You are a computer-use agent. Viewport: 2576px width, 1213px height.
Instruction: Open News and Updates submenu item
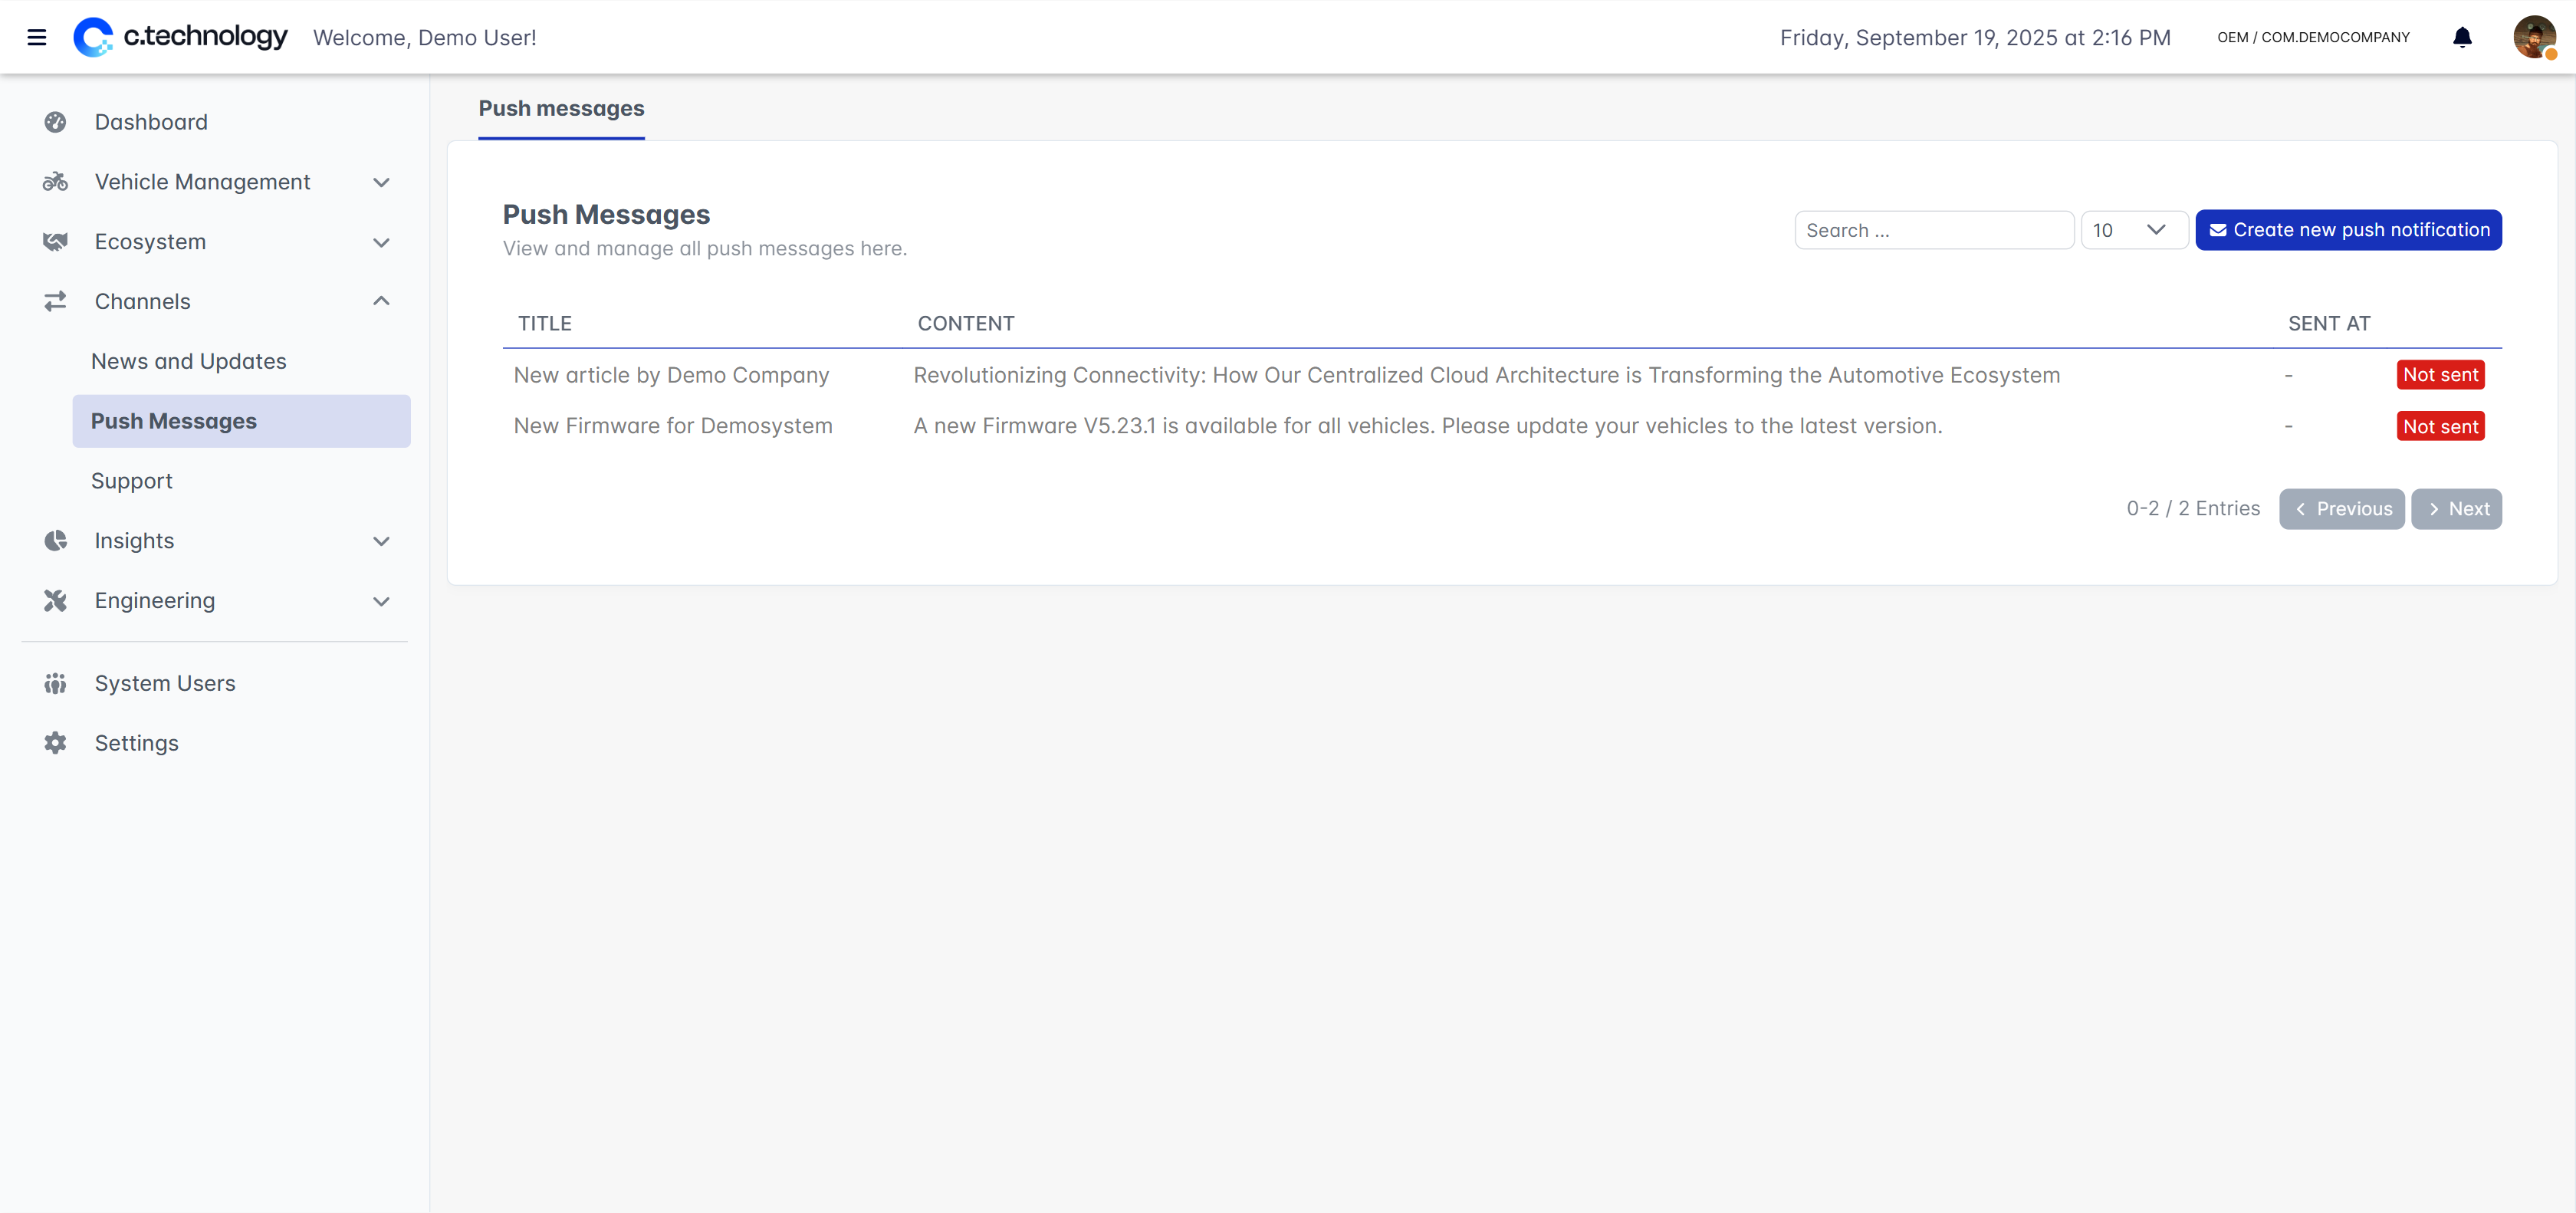[x=188, y=361]
